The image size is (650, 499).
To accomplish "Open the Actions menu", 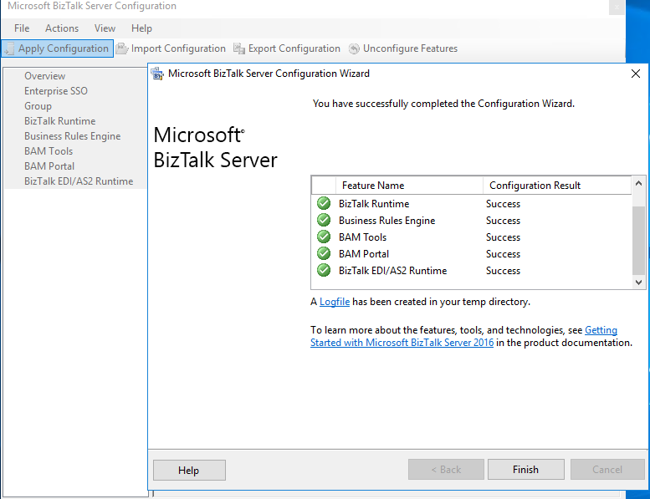I will (x=62, y=28).
